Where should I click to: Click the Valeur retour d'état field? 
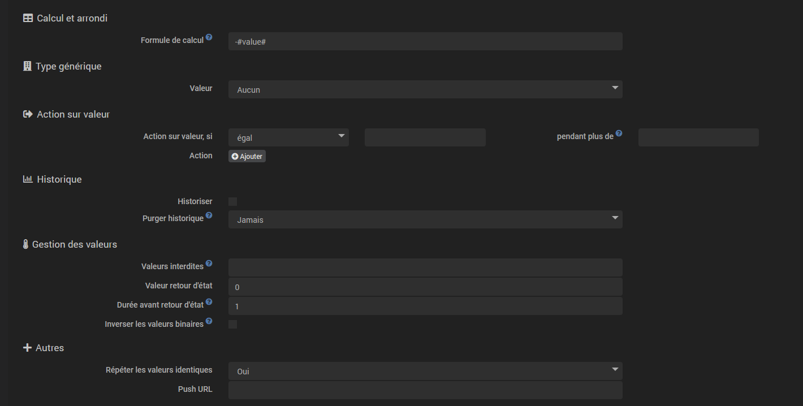click(425, 287)
